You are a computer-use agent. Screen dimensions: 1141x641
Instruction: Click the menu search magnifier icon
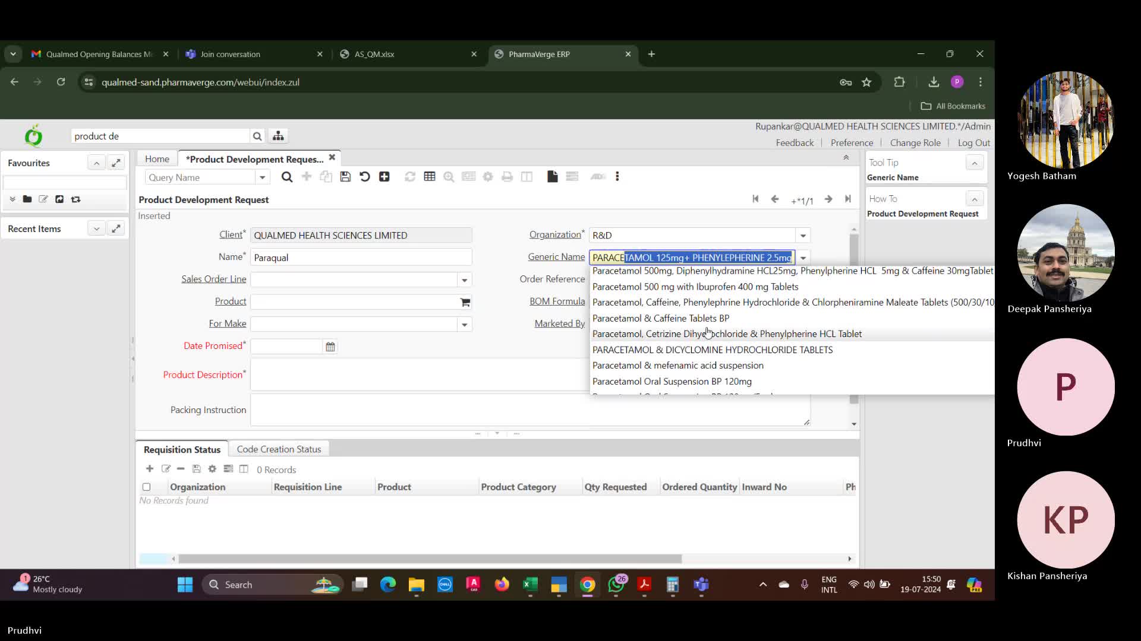257,137
